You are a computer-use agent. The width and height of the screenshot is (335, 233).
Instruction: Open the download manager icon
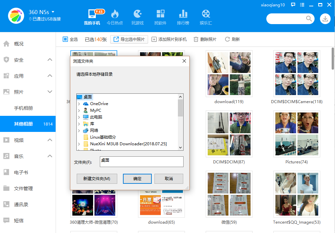(325, 19)
